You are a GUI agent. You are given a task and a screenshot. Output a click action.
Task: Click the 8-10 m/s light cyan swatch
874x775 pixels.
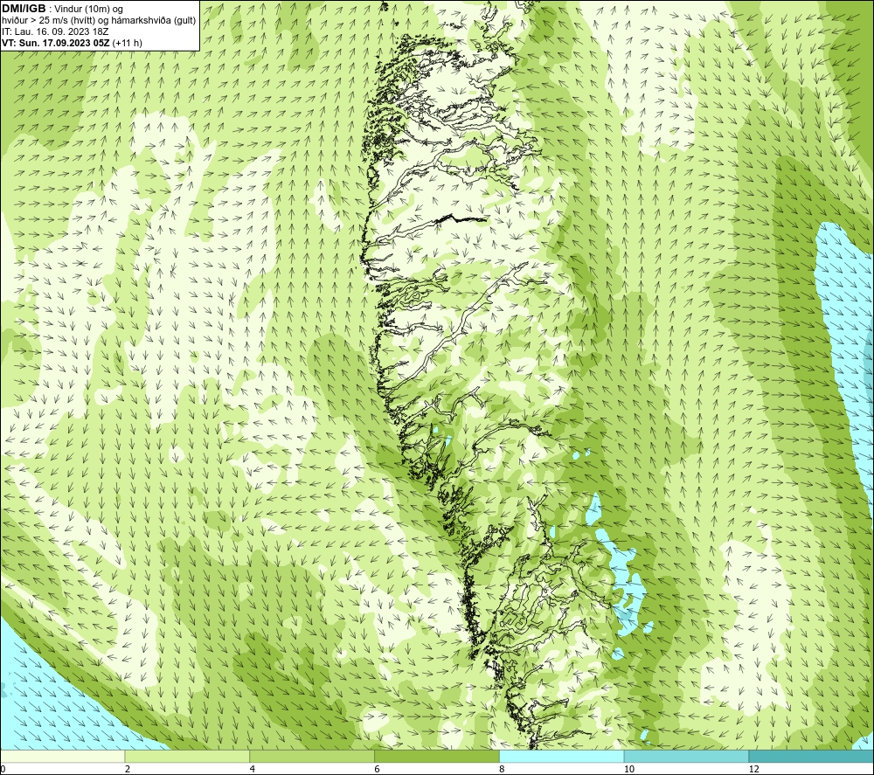562,756
